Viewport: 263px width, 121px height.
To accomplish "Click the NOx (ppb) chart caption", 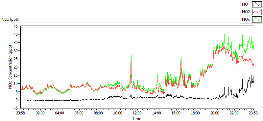I will [11, 19].
